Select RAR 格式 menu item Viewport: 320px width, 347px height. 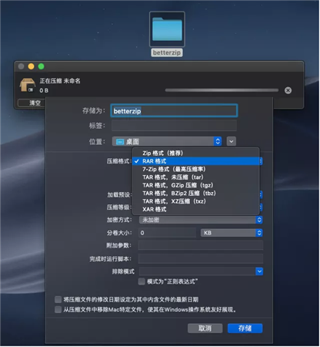point(196,161)
